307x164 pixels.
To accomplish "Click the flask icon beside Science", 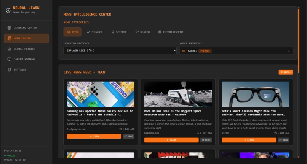I will pos(113,32).
